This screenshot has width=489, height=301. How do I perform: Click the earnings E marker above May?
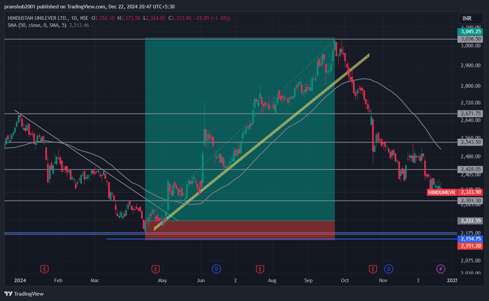(155, 269)
